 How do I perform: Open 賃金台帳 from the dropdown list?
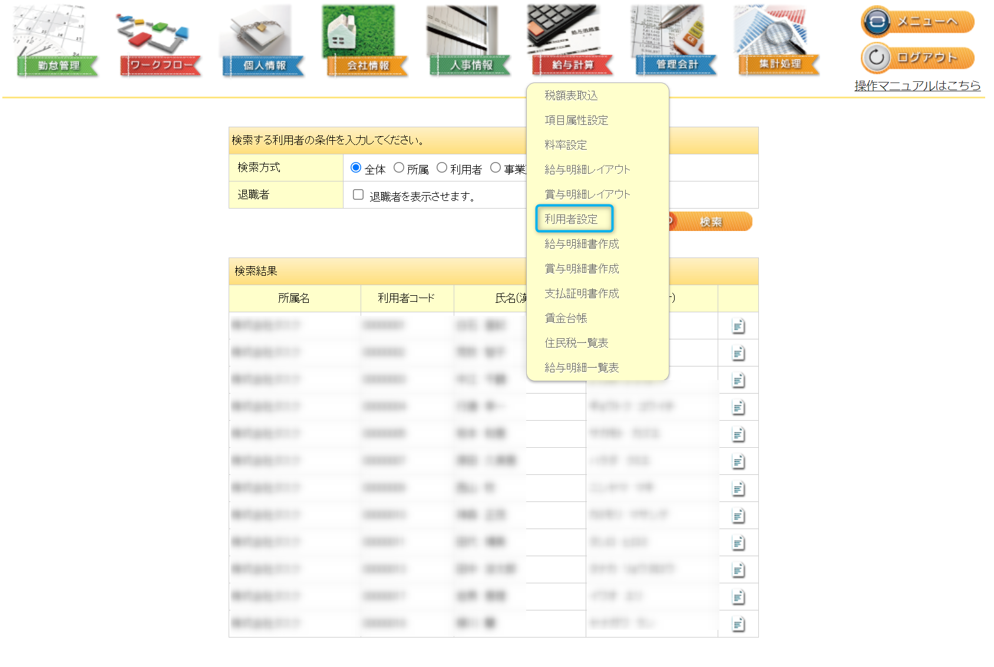(566, 318)
